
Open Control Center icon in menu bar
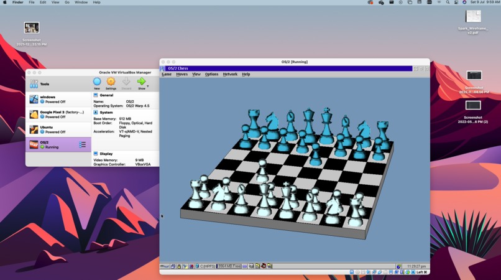coord(456,2)
